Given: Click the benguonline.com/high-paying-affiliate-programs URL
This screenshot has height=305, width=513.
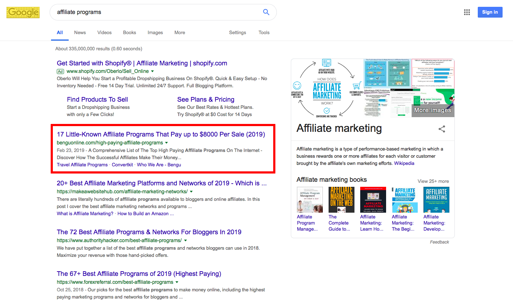Looking at the screenshot, I should point(110,143).
